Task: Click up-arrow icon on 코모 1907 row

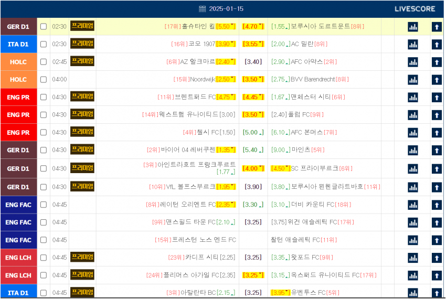Action: click(x=437, y=45)
